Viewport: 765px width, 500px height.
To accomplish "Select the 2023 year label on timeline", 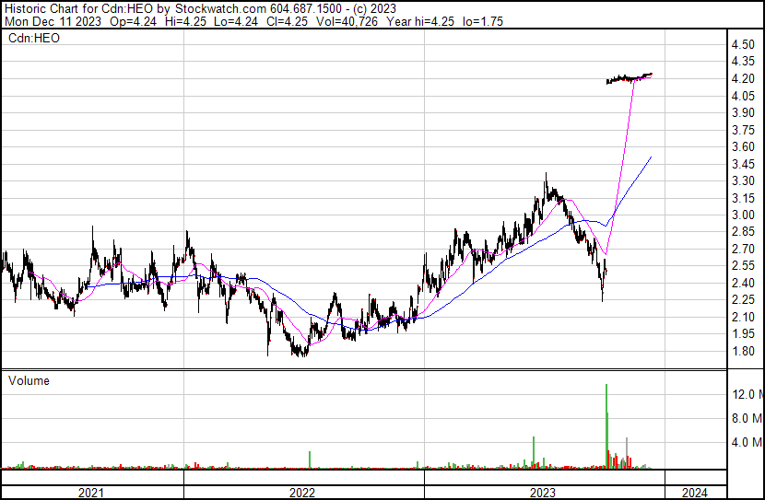I will [x=542, y=493].
